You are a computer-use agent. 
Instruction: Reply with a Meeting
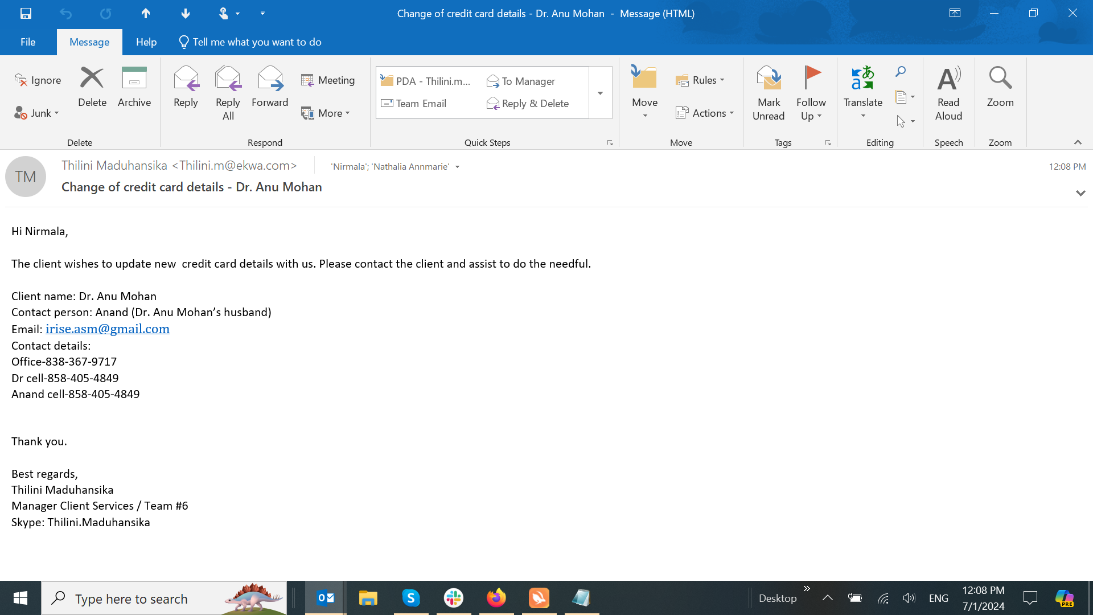tap(328, 80)
